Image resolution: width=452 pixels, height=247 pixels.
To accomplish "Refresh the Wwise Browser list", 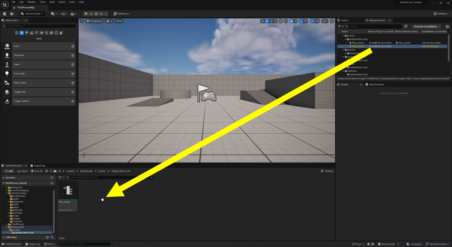I will coord(406,26).
